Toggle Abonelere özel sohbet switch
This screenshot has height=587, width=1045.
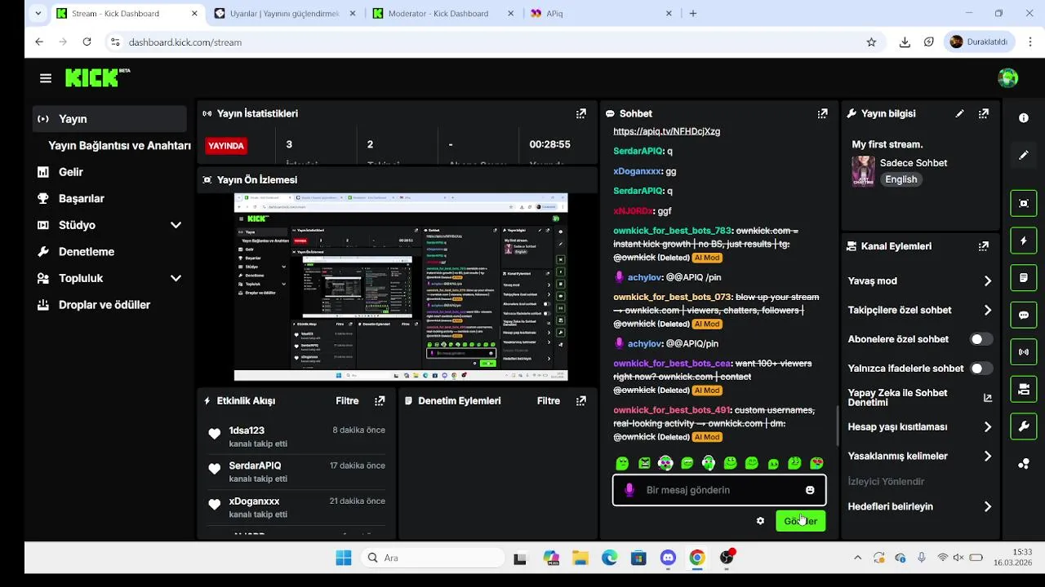coord(981,339)
